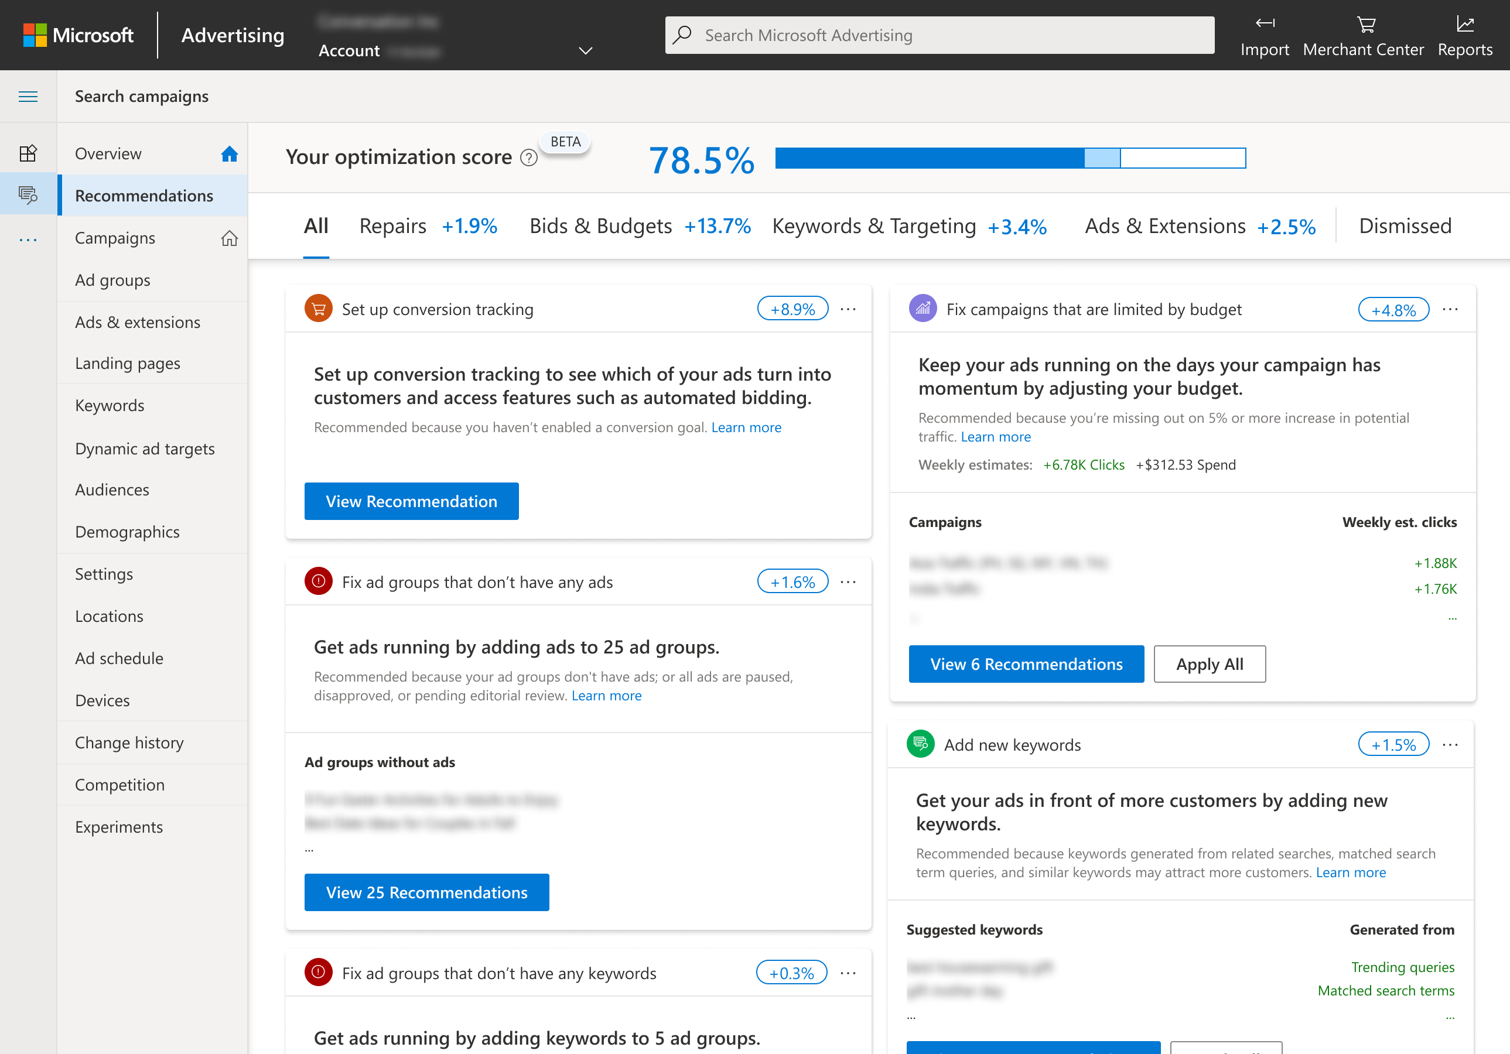This screenshot has width=1510, height=1054.
Task: Open Learn more link for new keywords
Action: [1351, 872]
